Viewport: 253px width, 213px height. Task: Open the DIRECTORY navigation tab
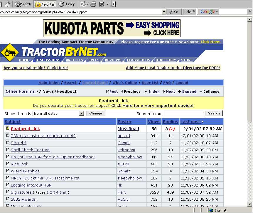[x=166, y=60]
